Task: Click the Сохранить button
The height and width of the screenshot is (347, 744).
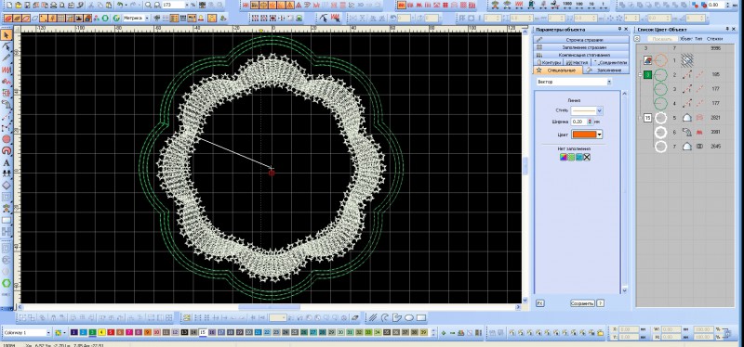Action: (582, 303)
